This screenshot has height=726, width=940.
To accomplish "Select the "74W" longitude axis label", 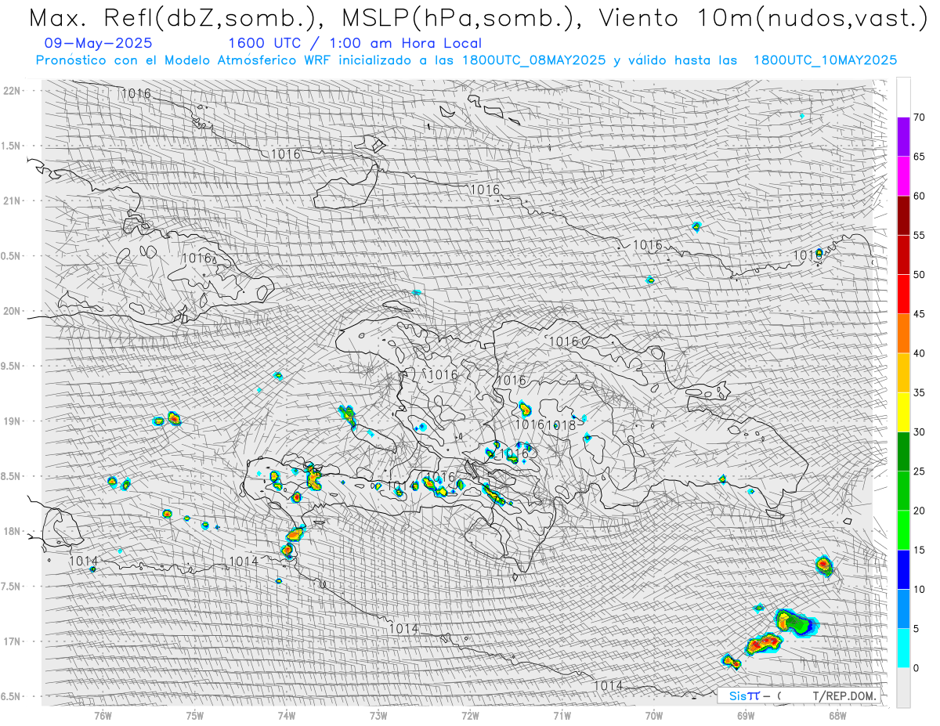I will pyautogui.click(x=287, y=715).
